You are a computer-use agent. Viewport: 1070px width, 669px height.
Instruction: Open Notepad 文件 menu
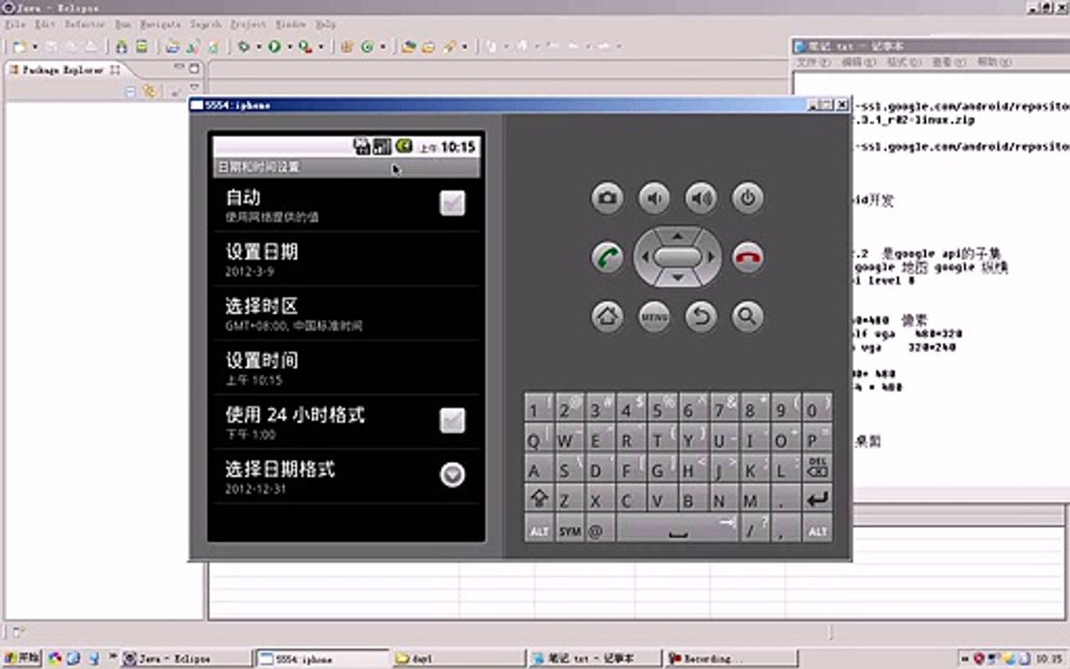point(813,62)
